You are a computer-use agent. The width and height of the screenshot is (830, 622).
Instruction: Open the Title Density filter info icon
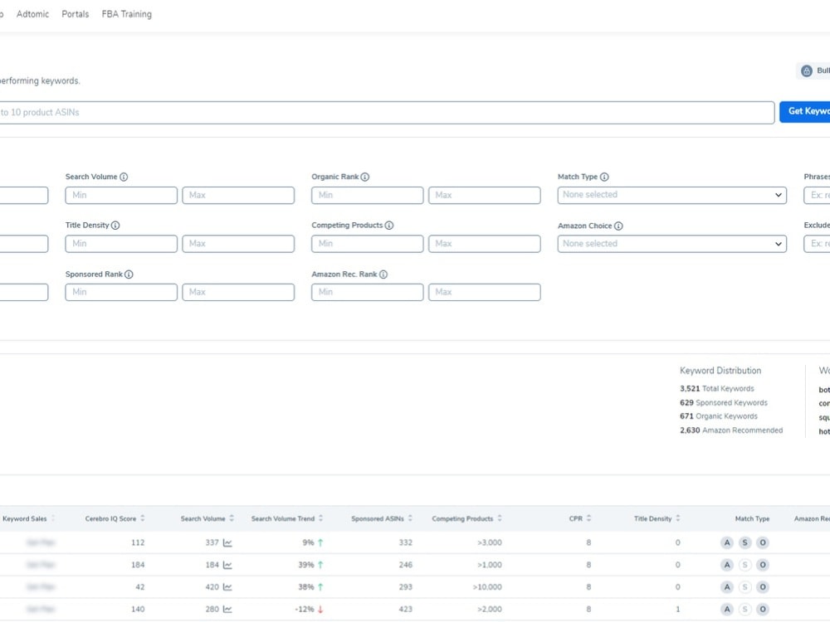click(x=115, y=226)
